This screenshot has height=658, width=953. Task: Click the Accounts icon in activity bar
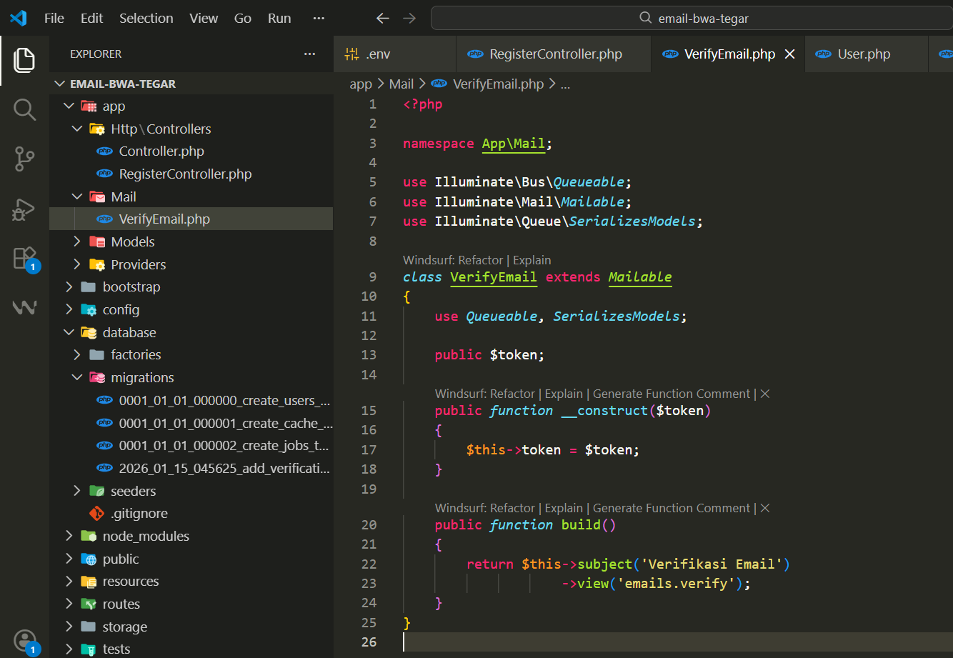click(25, 639)
